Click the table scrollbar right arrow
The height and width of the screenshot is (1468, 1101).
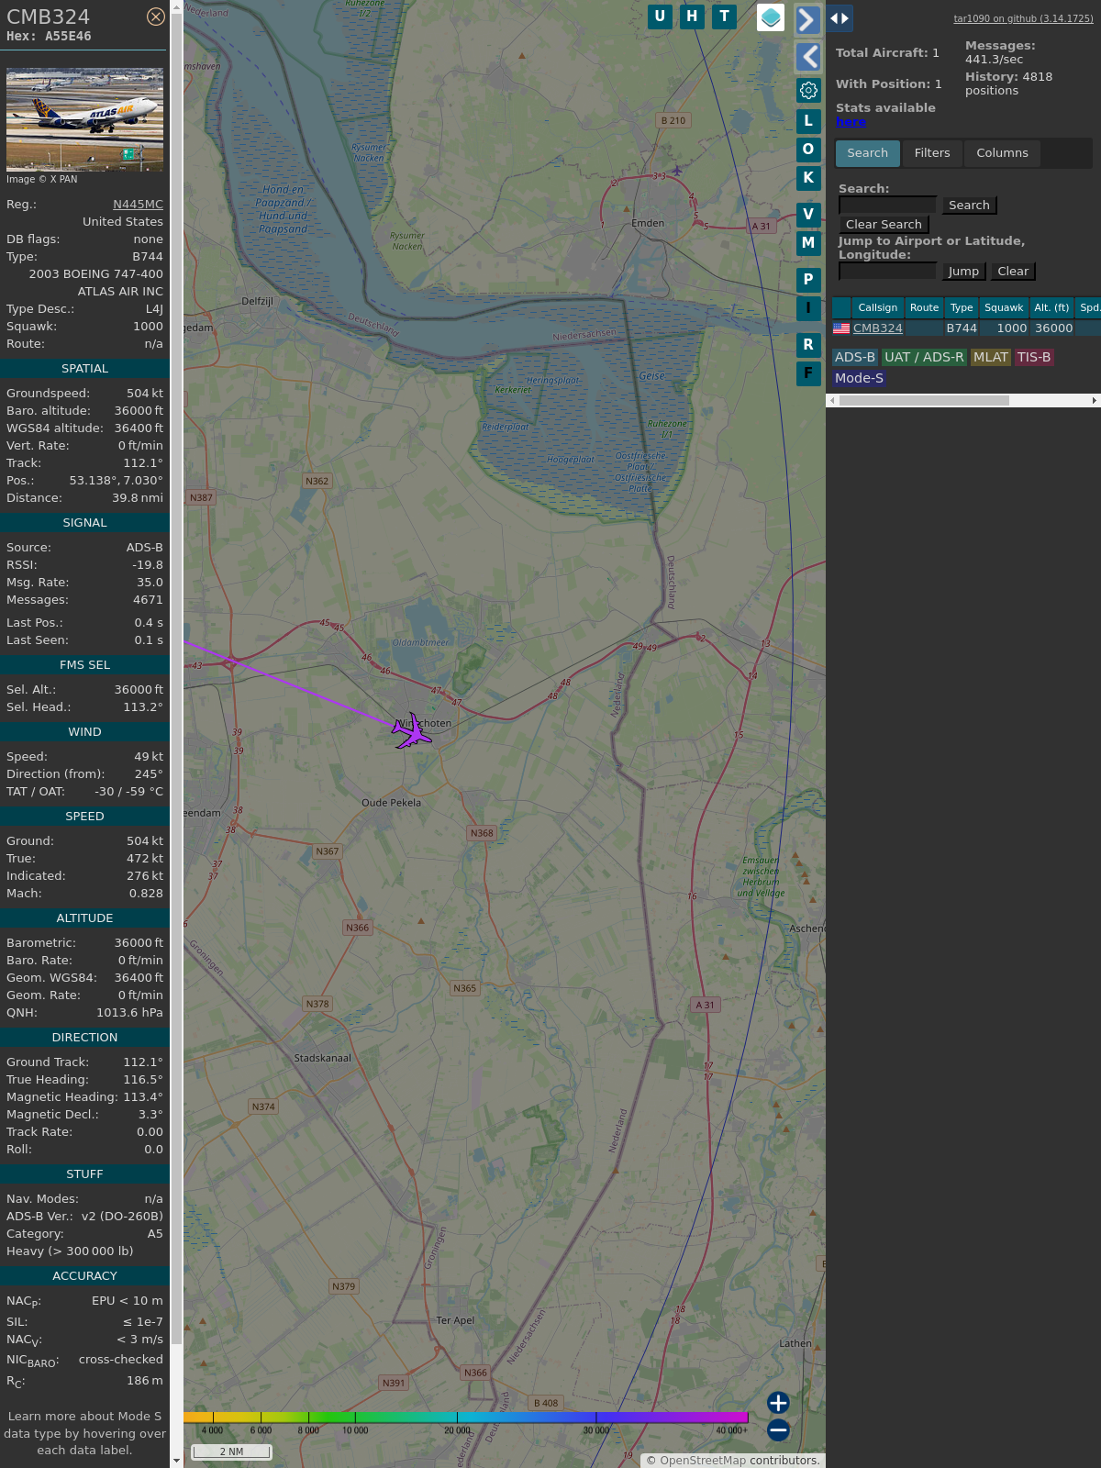click(x=1095, y=401)
